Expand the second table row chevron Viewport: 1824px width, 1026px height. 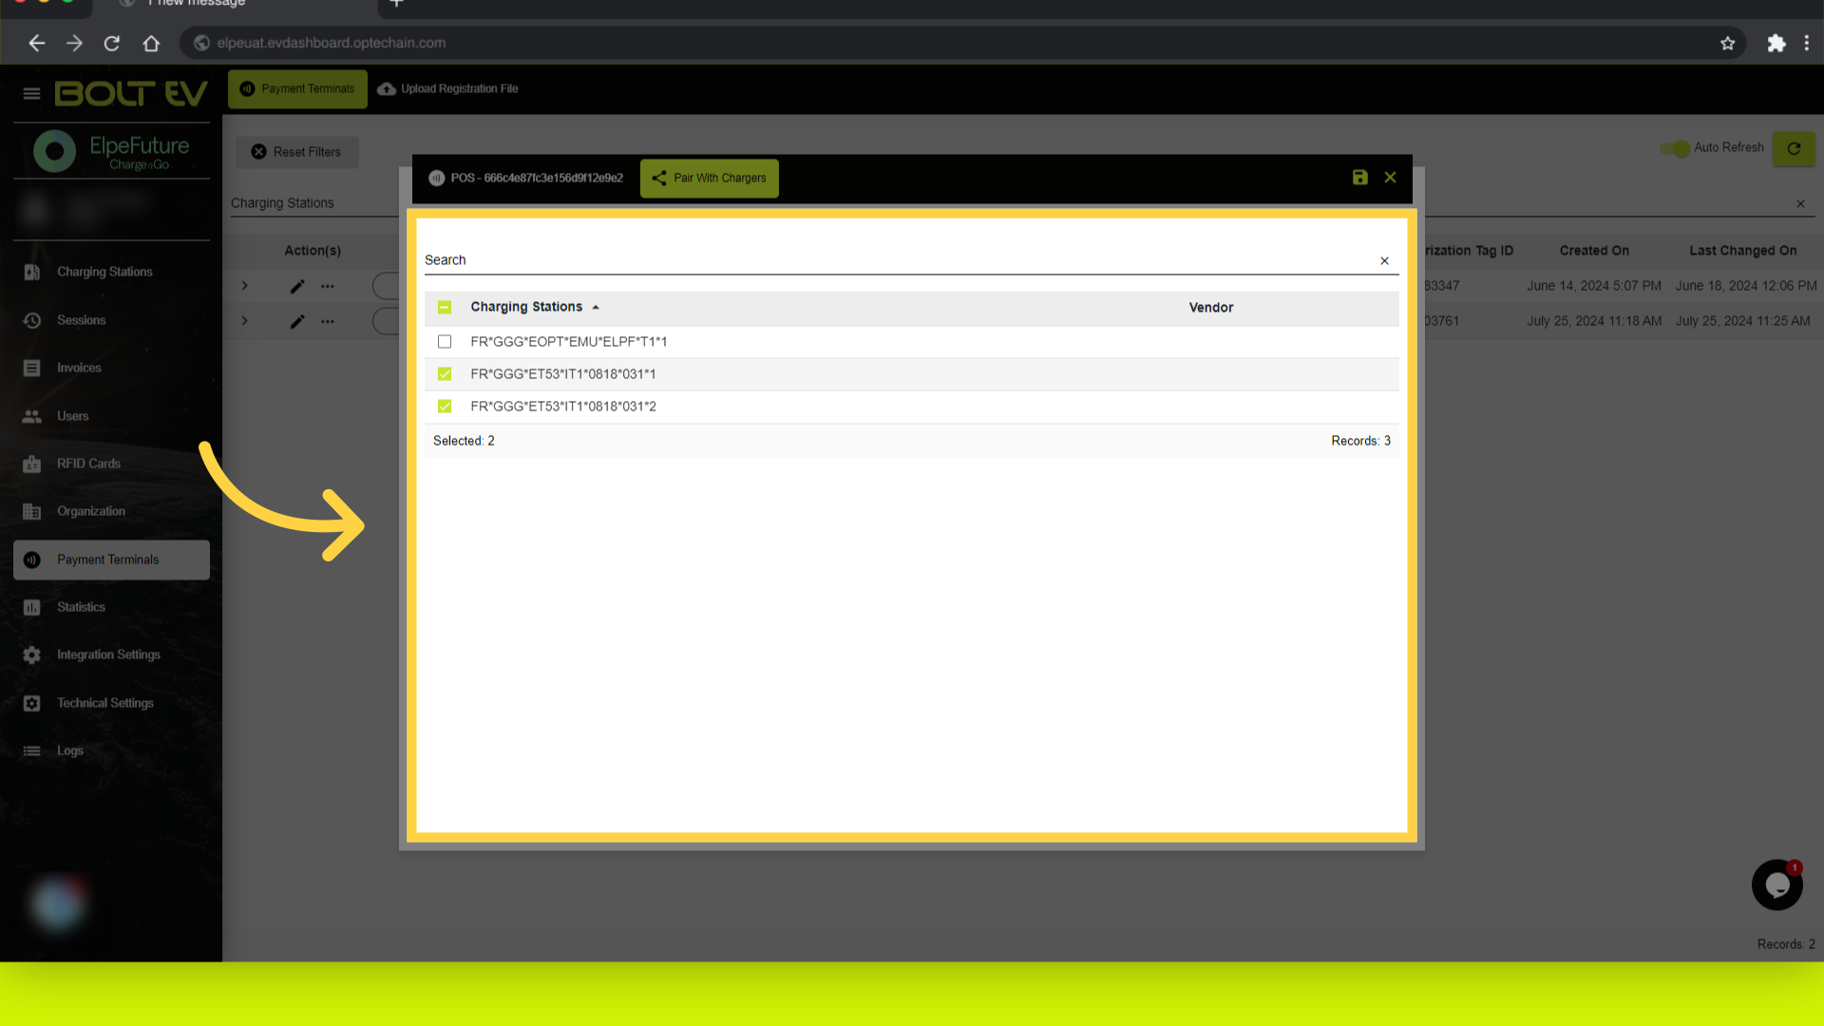pyautogui.click(x=244, y=321)
